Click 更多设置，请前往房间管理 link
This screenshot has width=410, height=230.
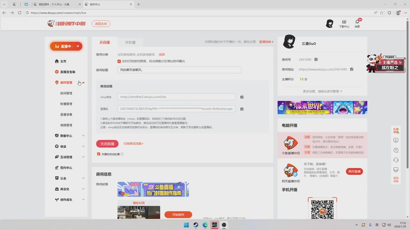pyautogui.click(x=322, y=91)
